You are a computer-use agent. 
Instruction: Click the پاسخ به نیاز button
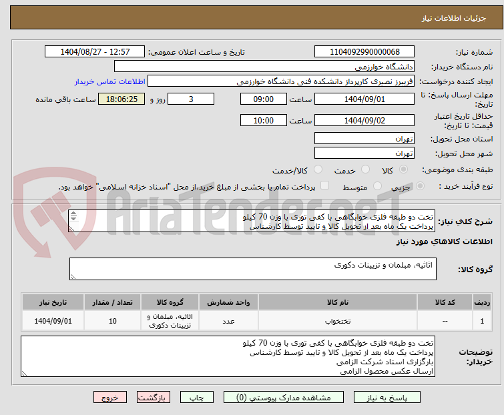click(x=387, y=398)
